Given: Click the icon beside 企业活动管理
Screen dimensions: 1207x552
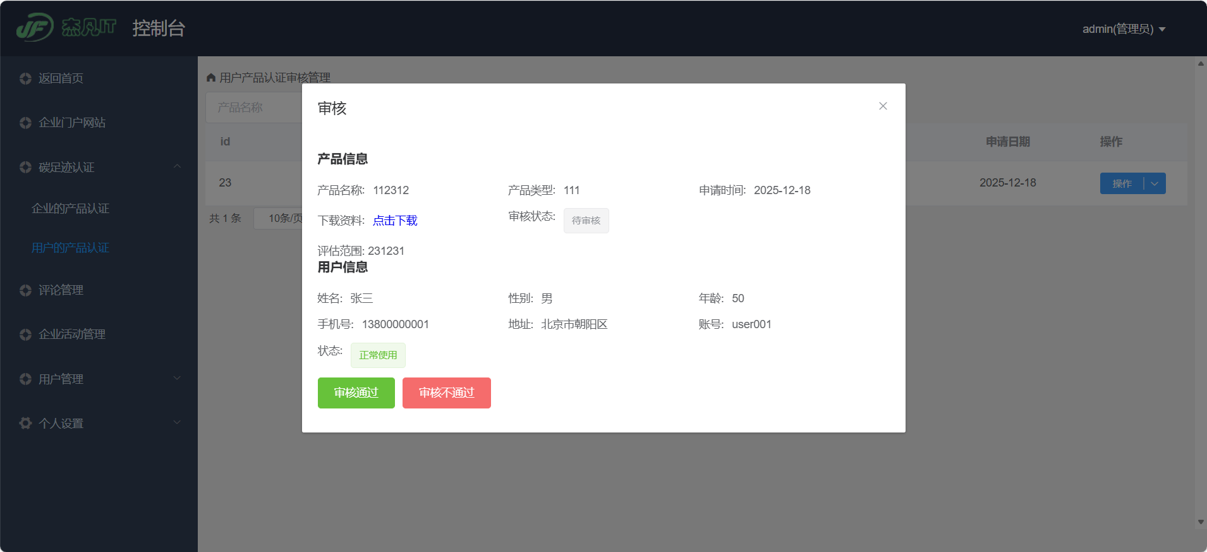Looking at the screenshot, I should [x=25, y=334].
